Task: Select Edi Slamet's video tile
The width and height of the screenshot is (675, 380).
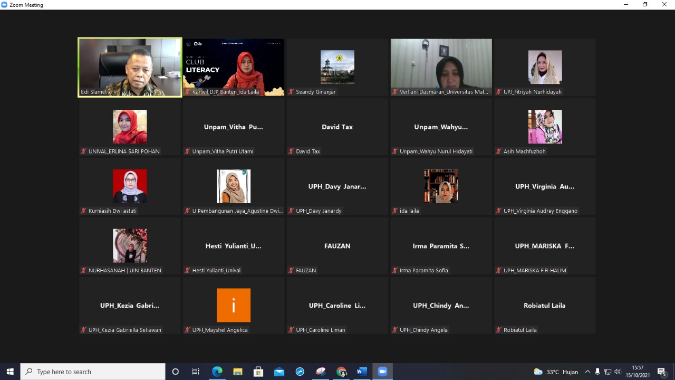Action: pyautogui.click(x=130, y=67)
